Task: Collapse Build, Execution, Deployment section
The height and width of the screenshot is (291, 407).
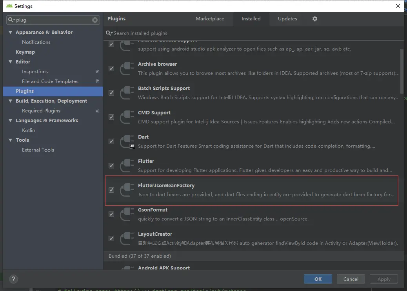Action: [10, 101]
